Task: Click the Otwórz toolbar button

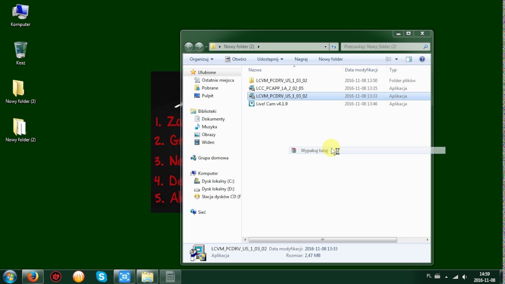Action: (x=236, y=59)
